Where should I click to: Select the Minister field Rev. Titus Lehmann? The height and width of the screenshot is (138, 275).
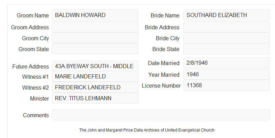(x=95, y=98)
